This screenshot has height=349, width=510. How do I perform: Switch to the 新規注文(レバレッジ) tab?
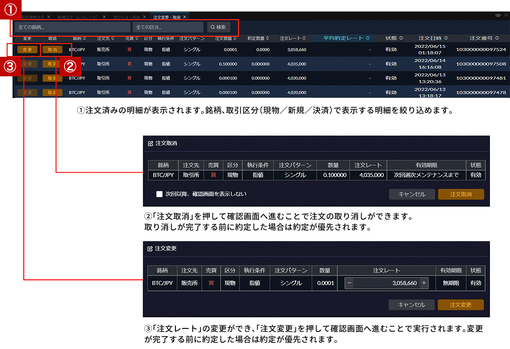pos(78,17)
